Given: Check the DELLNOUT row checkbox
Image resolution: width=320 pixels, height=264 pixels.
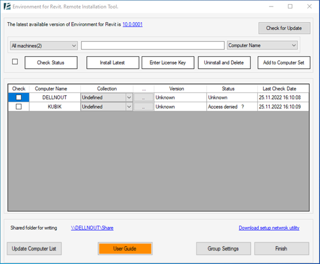Looking at the screenshot, I should click(x=18, y=97).
